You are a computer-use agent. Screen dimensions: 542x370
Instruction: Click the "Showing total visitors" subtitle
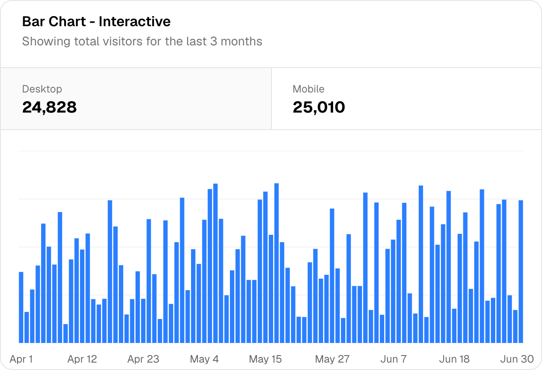142,41
